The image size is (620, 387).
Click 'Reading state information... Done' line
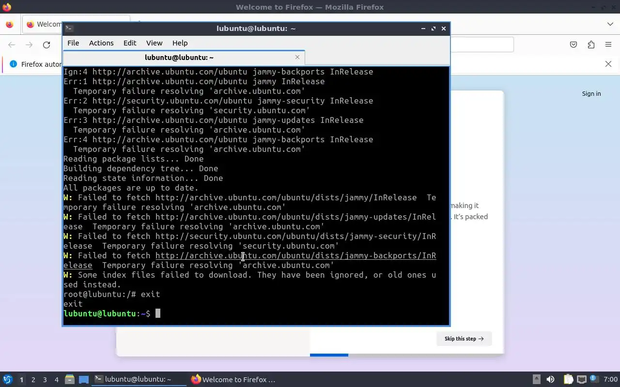143,178
